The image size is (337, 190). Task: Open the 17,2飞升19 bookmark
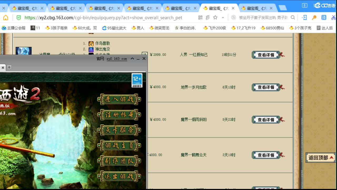pyautogui.click(x=243, y=28)
